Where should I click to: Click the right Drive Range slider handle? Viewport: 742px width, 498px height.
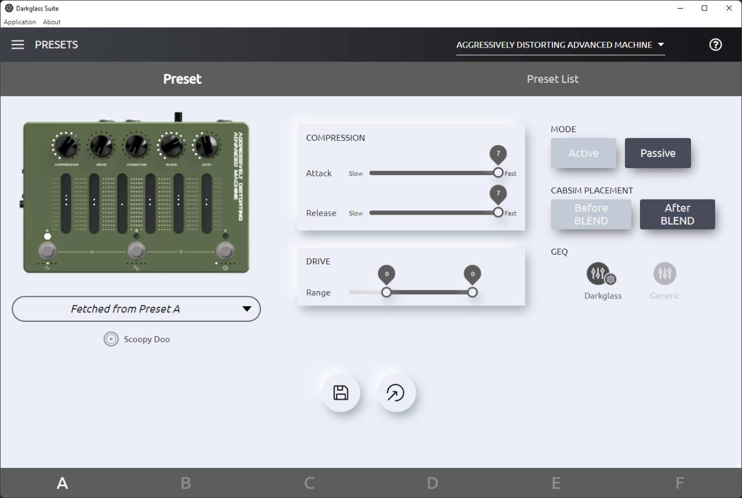click(472, 292)
